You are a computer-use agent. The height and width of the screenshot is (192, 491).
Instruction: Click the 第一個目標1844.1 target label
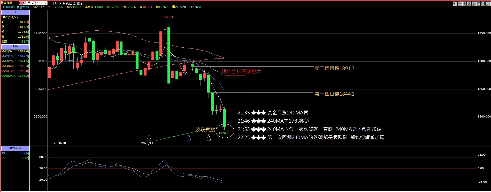[335, 94]
